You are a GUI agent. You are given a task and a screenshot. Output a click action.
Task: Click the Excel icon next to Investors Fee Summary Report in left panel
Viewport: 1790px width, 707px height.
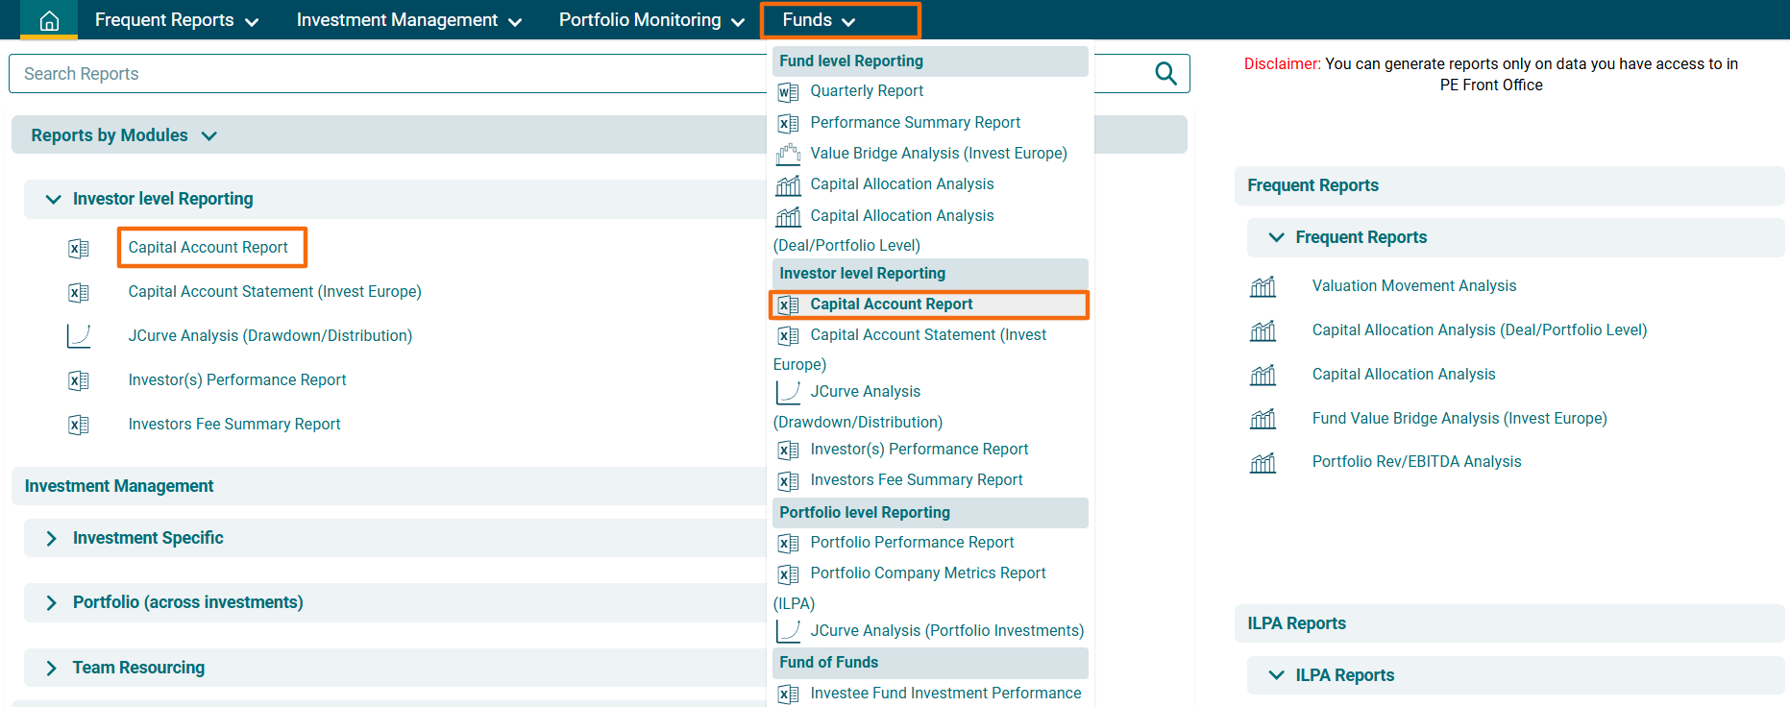(x=79, y=425)
